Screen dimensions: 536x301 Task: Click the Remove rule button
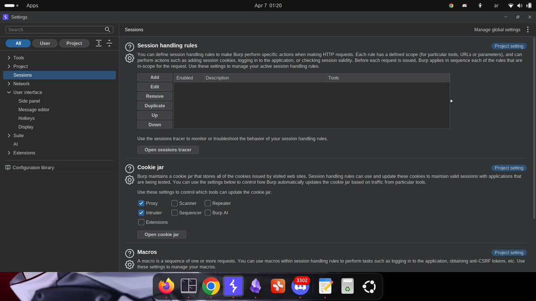[x=155, y=96]
